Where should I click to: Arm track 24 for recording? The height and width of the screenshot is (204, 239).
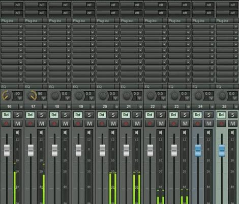197,123
